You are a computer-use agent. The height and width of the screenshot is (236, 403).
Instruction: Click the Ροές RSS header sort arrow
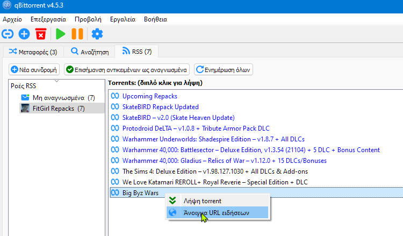[x=57, y=81]
